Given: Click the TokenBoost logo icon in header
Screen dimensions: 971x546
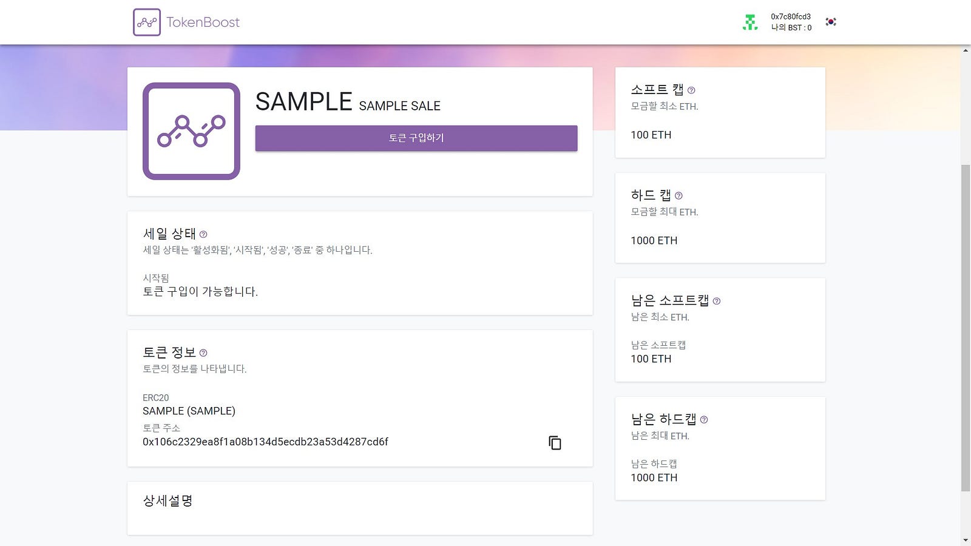Looking at the screenshot, I should pyautogui.click(x=147, y=22).
